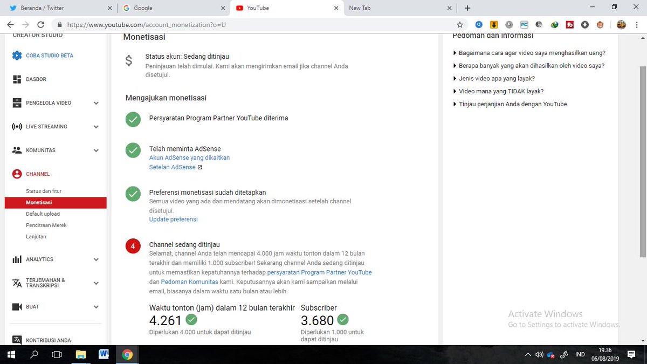Open Word from the taskbar
The height and width of the screenshot is (364, 647).
coord(104,355)
